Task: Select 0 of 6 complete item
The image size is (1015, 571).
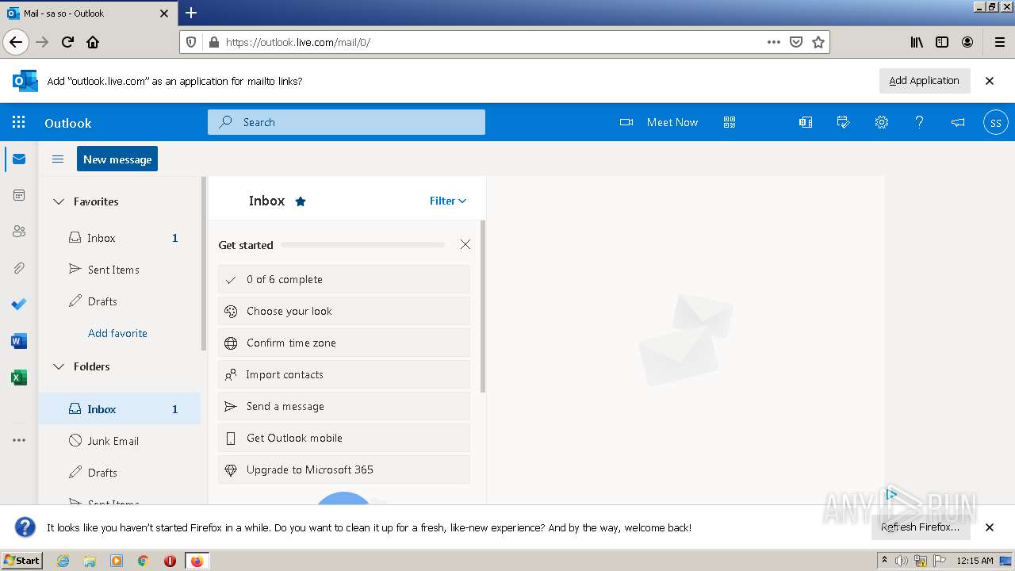Action: (344, 279)
